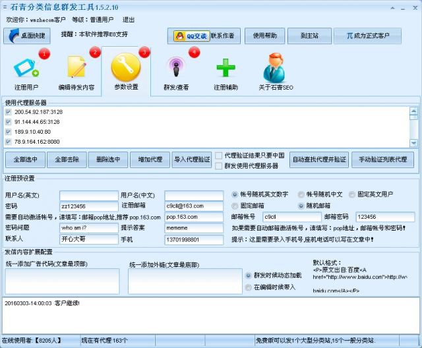Select 帐号随机中文 radio option

pos(301,194)
